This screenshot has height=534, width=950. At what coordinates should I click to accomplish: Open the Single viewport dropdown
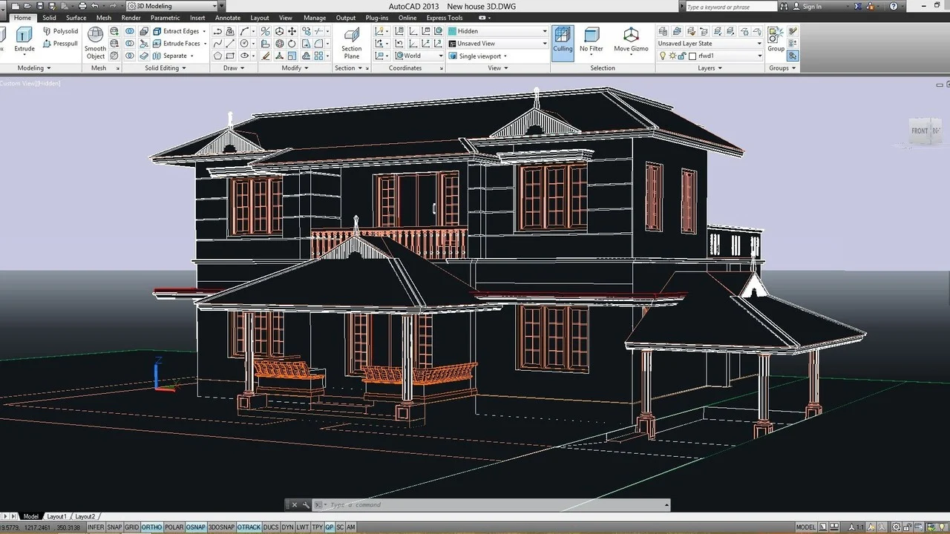click(x=479, y=56)
